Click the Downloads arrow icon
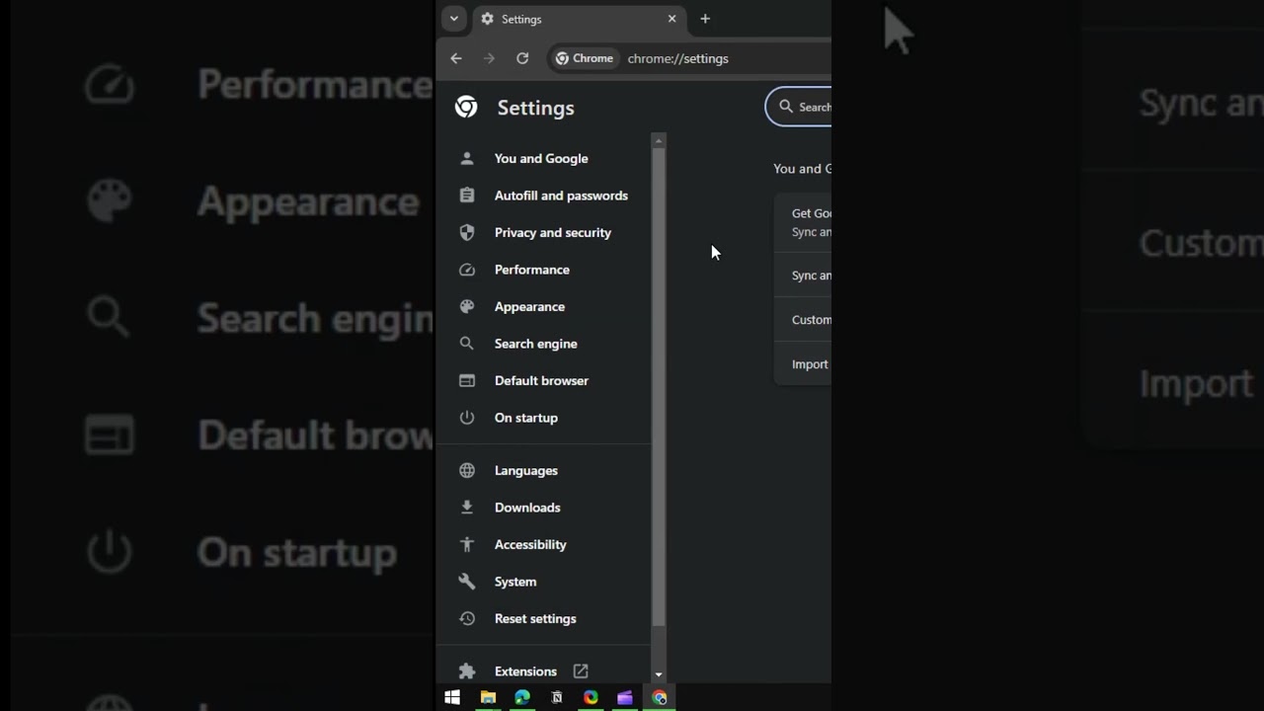Viewport: 1264px width, 711px height. coord(467,508)
